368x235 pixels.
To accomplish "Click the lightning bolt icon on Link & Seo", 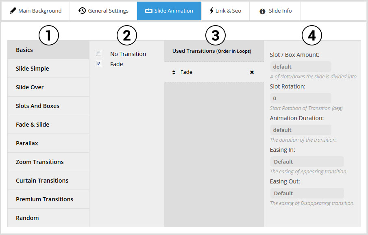I will [211, 11].
